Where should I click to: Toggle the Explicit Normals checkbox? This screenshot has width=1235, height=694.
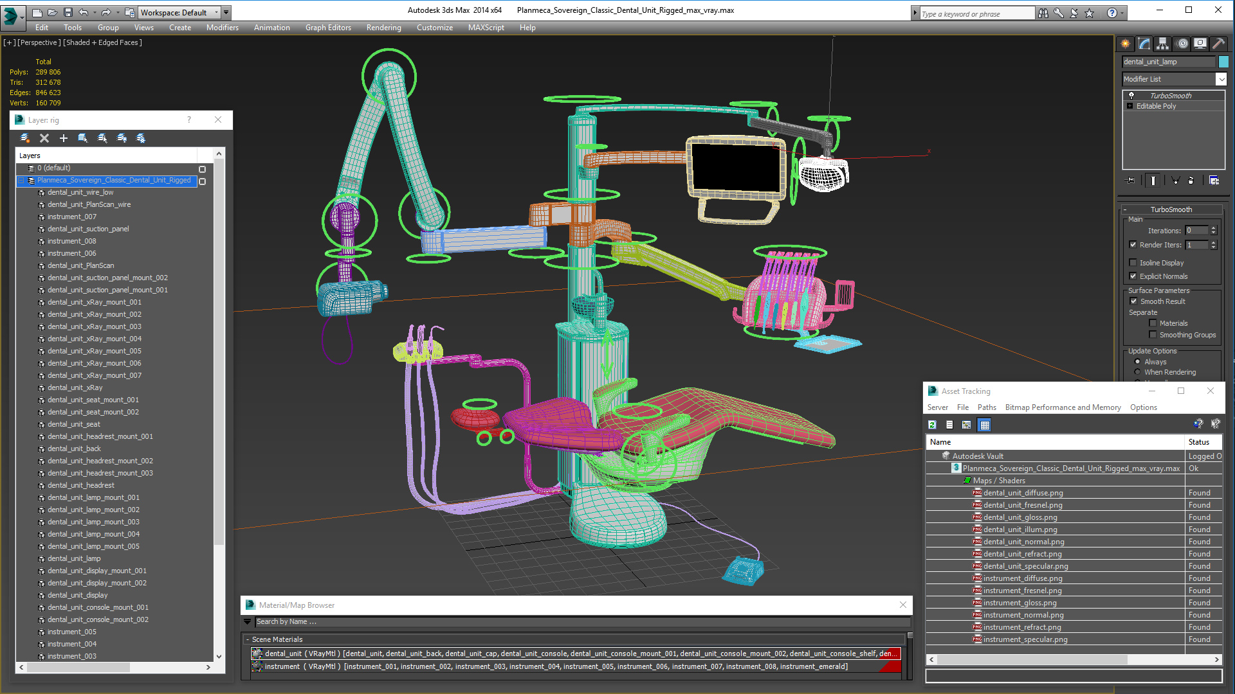1133,276
